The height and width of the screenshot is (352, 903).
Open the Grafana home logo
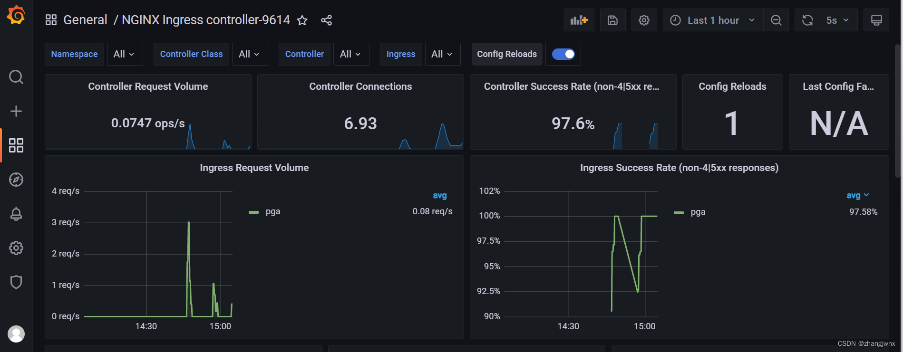pyautogui.click(x=16, y=15)
